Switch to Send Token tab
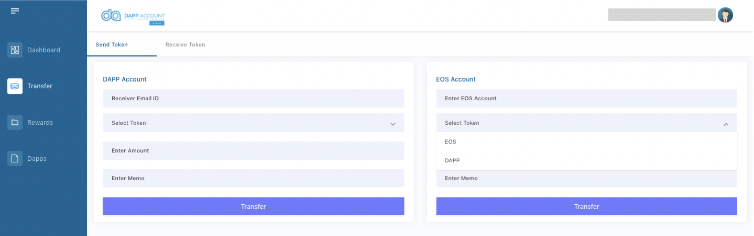 pyautogui.click(x=112, y=45)
